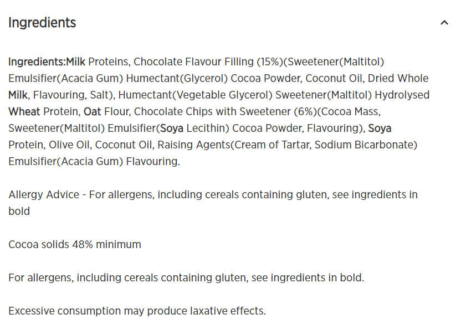Click the 'Chocolate Chips with Sweetener (6%)' text
Viewport: 466px width, 324px height.
(226, 112)
